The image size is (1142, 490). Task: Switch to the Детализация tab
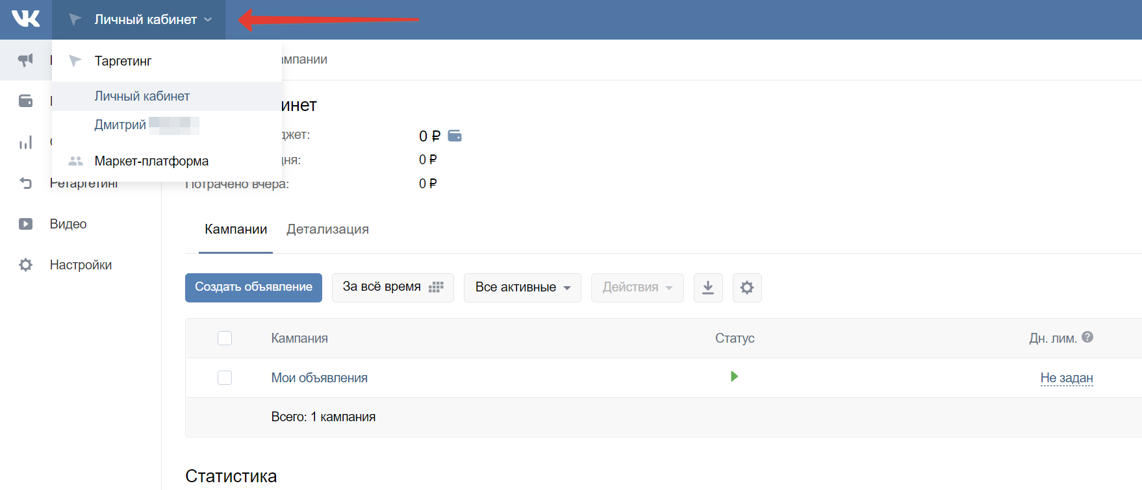tap(327, 229)
